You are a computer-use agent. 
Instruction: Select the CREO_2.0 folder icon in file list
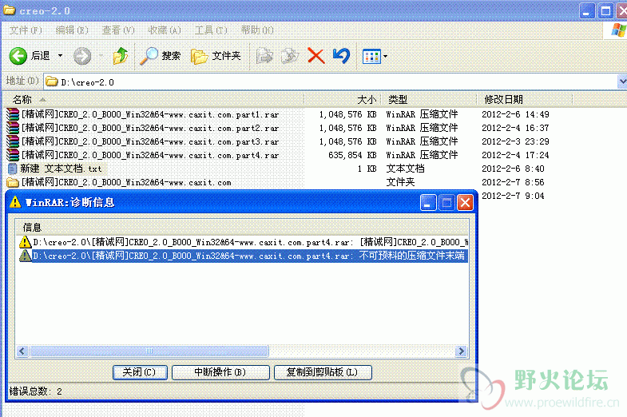pyautogui.click(x=13, y=182)
